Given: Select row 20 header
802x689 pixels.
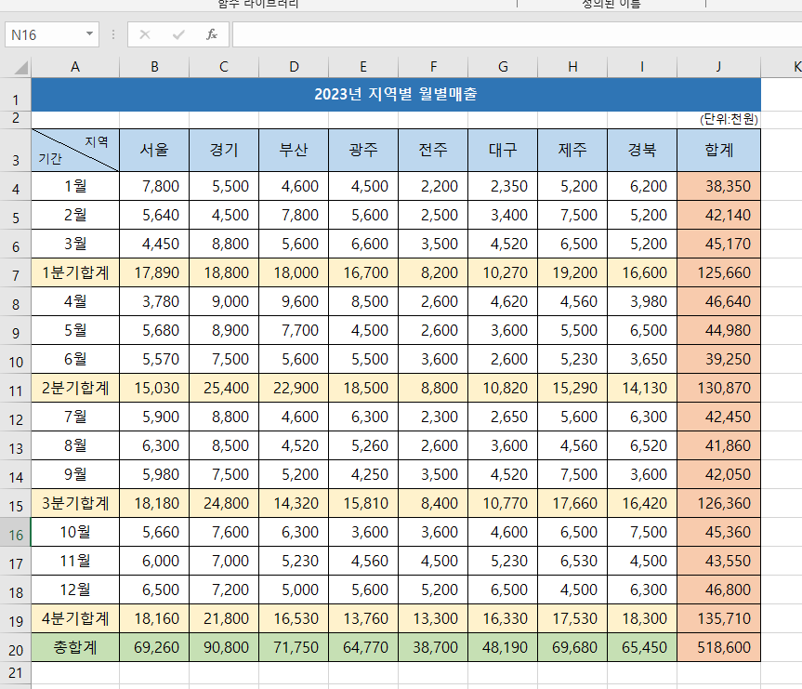Looking at the screenshot, I should point(16,647).
